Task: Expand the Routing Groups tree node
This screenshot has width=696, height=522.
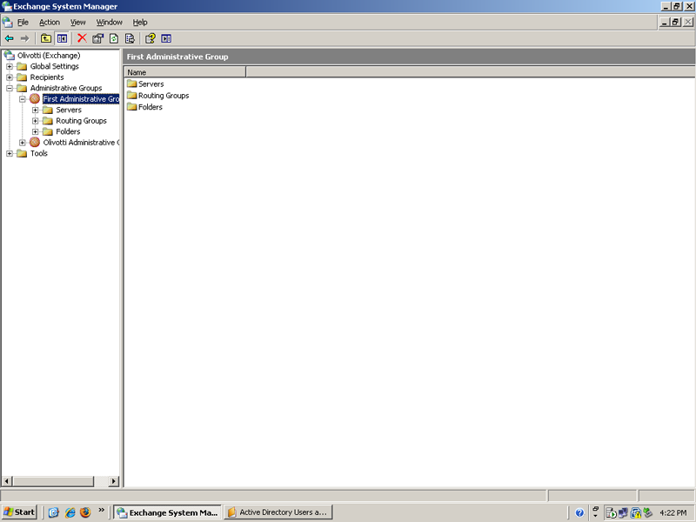Action: point(36,121)
